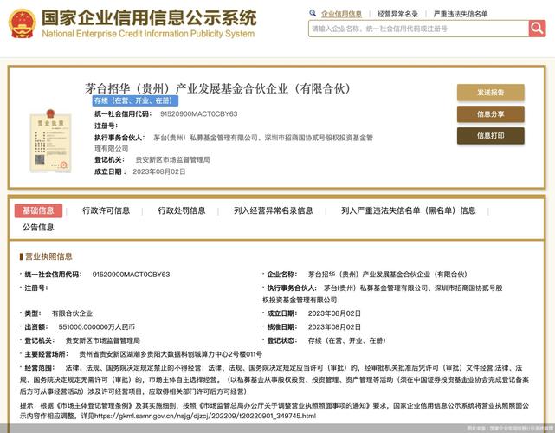Image resolution: width=555 pixels, height=433 pixels.
Task: Click the orange search magnifier button
Action: [537, 29]
